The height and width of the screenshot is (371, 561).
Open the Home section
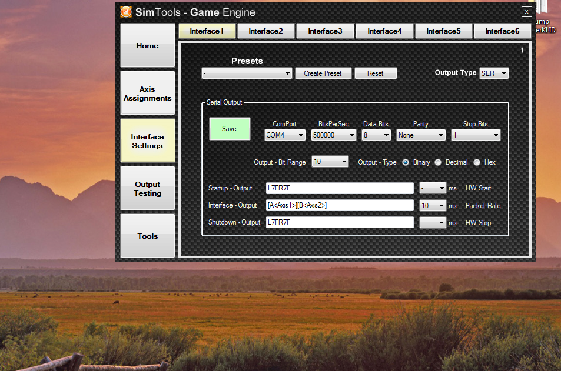147,45
